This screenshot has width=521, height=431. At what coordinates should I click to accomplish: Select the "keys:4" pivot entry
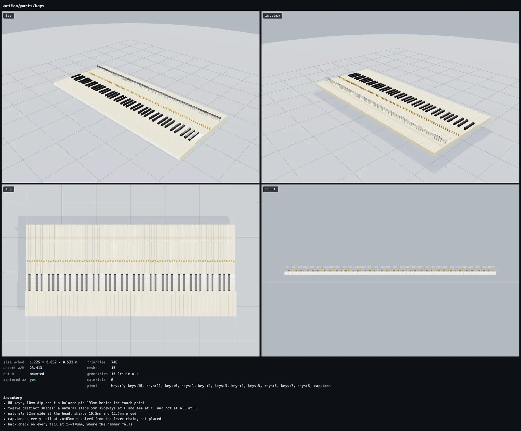tap(238, 386)
